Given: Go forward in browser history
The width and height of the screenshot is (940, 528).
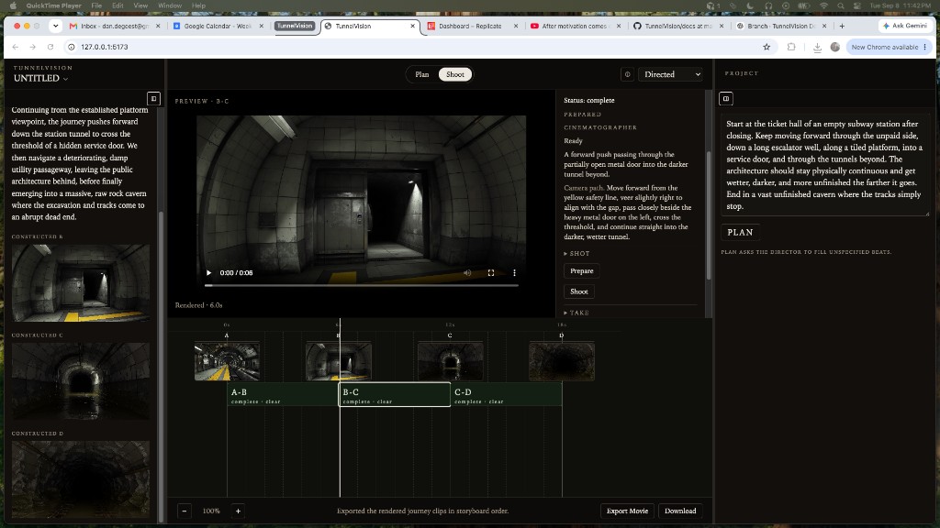Looking at the screenshot, I should click(x=32, y=47).
